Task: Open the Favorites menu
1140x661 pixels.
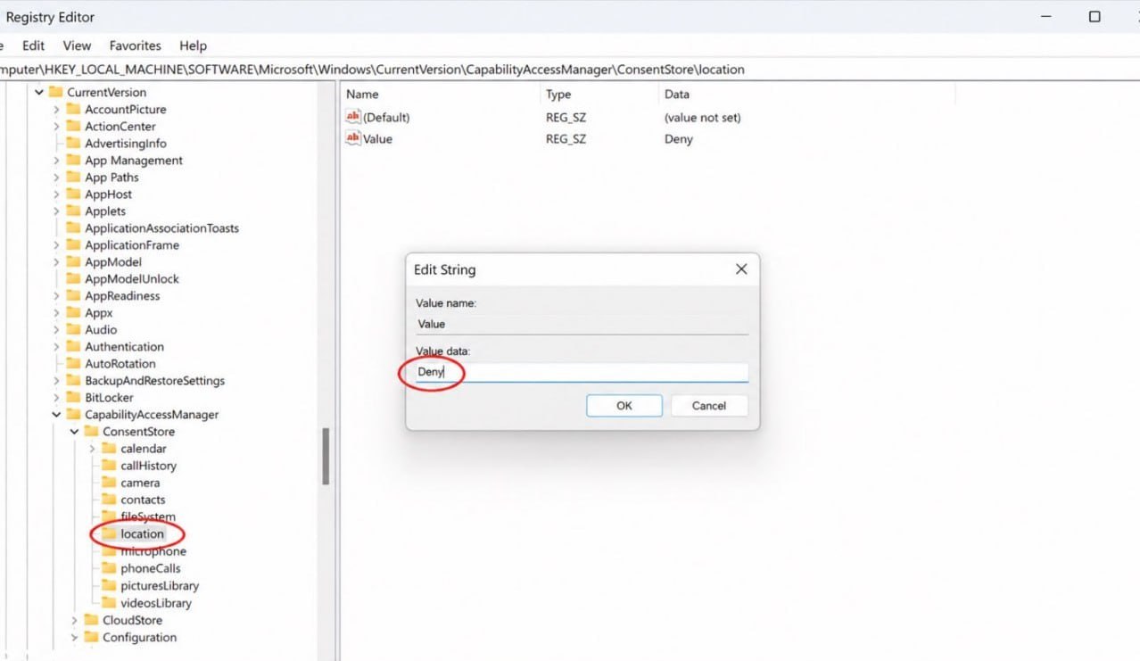Action: 135,45
